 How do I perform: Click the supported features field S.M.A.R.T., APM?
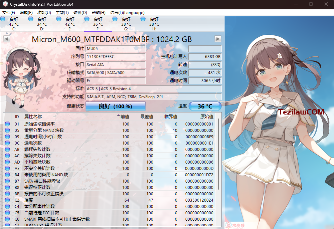pyautogui.click(x=154, y=96)
